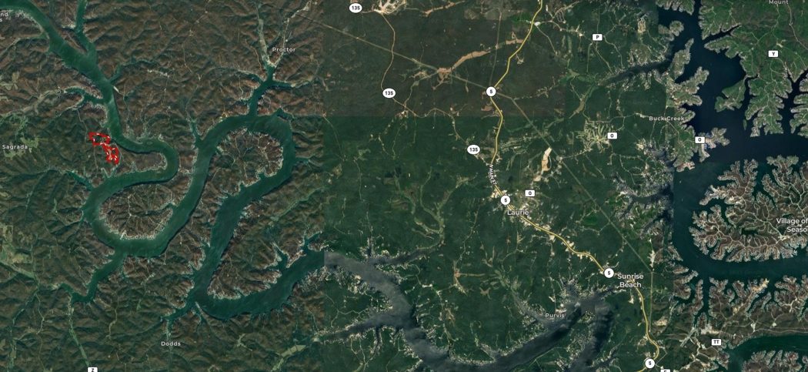808x372 pixels.
Task: Click the red outlined property boundary
Action: click(x=104, y=148)
